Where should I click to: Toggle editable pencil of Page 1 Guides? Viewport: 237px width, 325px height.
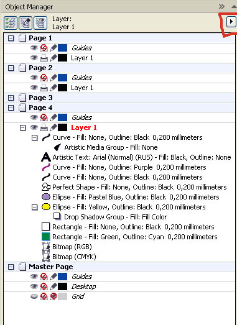pyautogui.click(x=53, y=48)
